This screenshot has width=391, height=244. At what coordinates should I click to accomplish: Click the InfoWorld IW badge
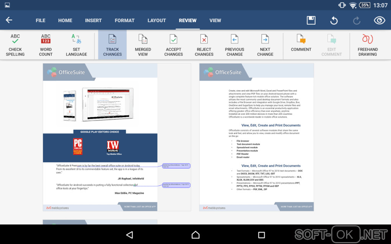click(113, 146)
